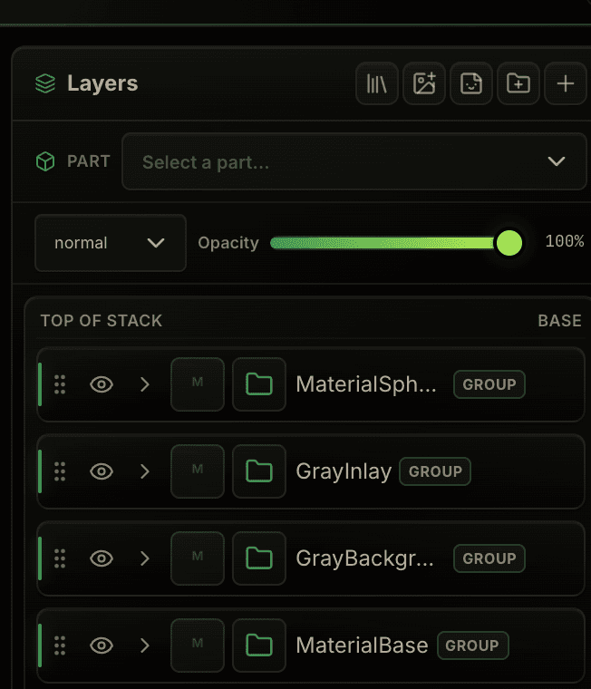591x689 pixels.
Task: Click the GROUP badge on GrayBackgr...
Action: pyautogui.click(x=489, y=558)
